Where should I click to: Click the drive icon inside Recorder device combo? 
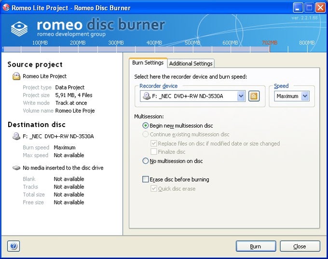pyautogui.click(x=147, y=96)
